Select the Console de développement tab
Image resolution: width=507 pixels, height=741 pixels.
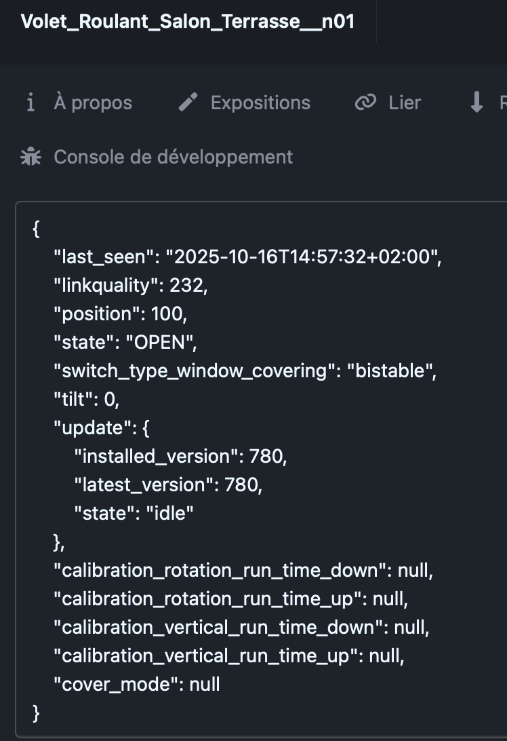pyautogui.click(x=173, y=157)
